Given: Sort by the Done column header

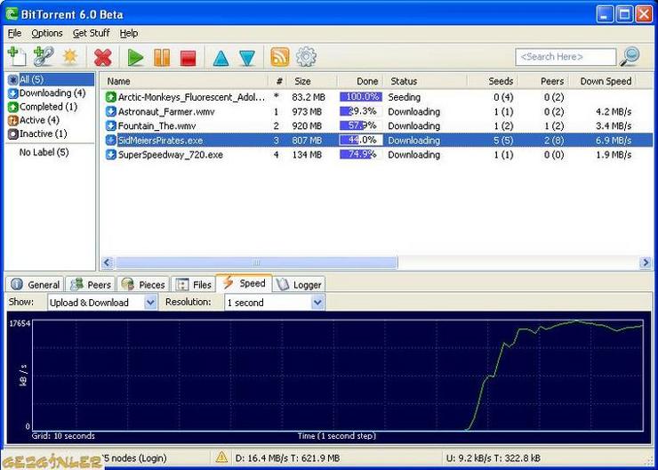Looking at the screenshot, I should (x=361, y=81).
